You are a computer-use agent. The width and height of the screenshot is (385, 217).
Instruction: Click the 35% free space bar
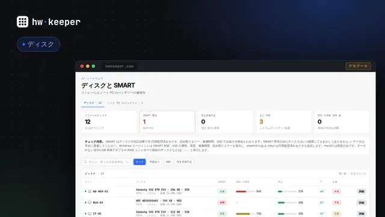[x=287, y=203]
